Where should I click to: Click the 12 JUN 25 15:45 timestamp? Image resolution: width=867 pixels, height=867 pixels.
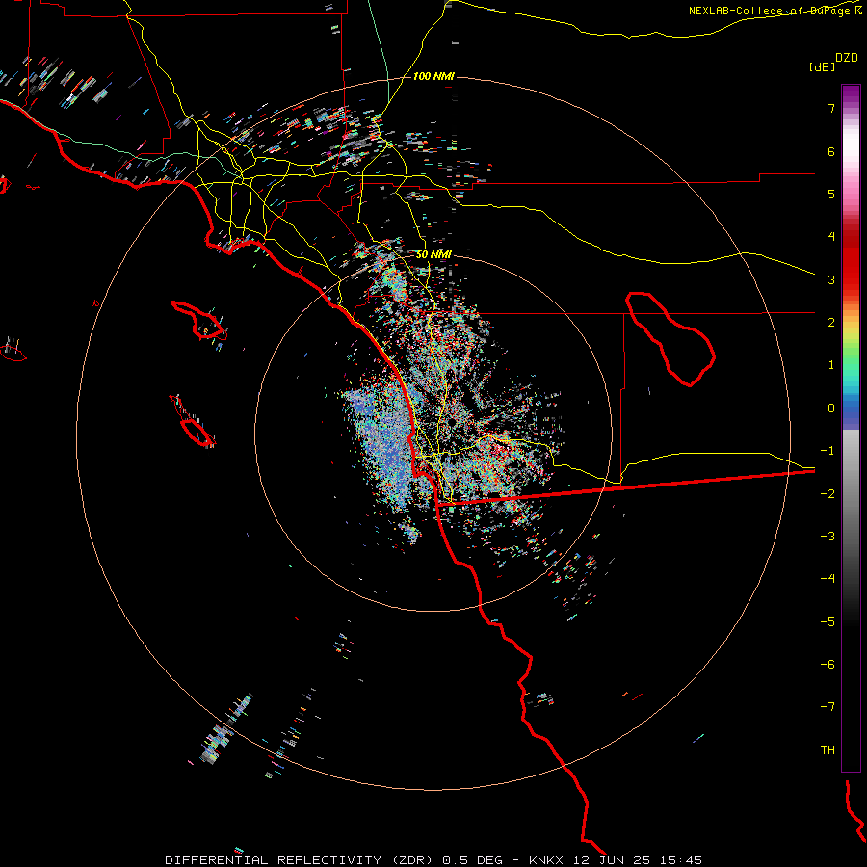click(640, 860)
